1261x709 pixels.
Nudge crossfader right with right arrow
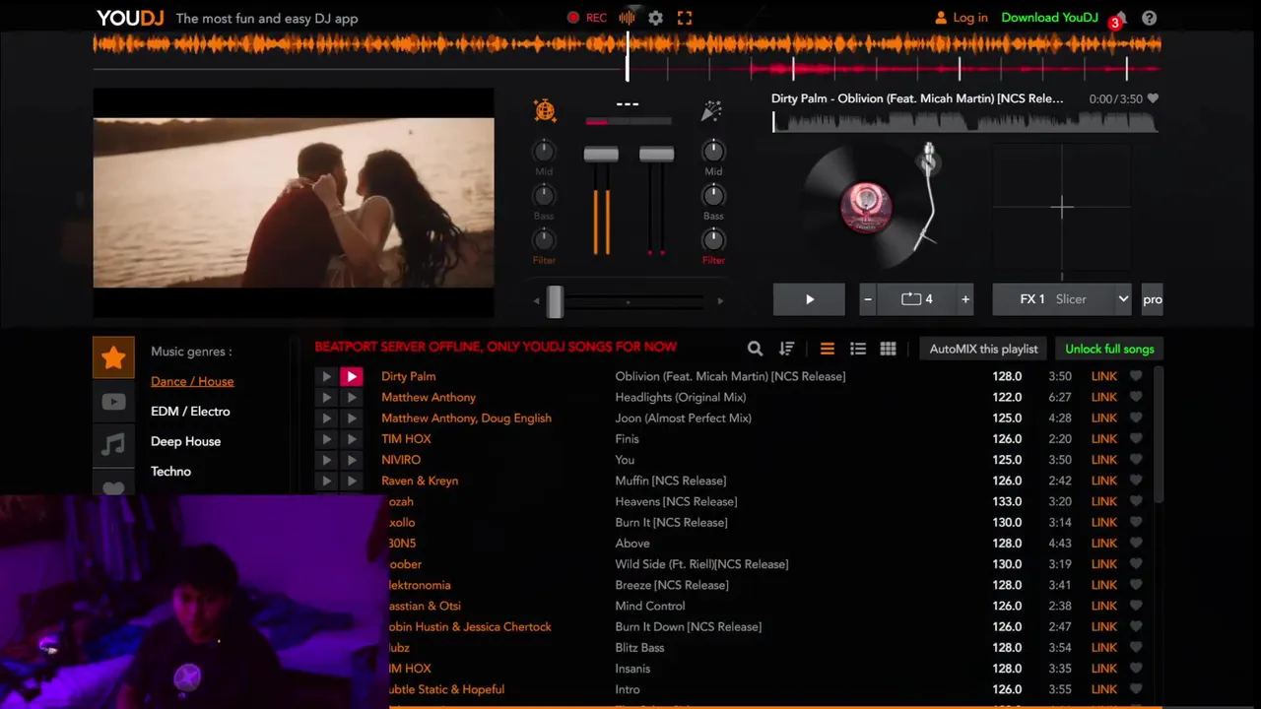(x=720, y=301)
